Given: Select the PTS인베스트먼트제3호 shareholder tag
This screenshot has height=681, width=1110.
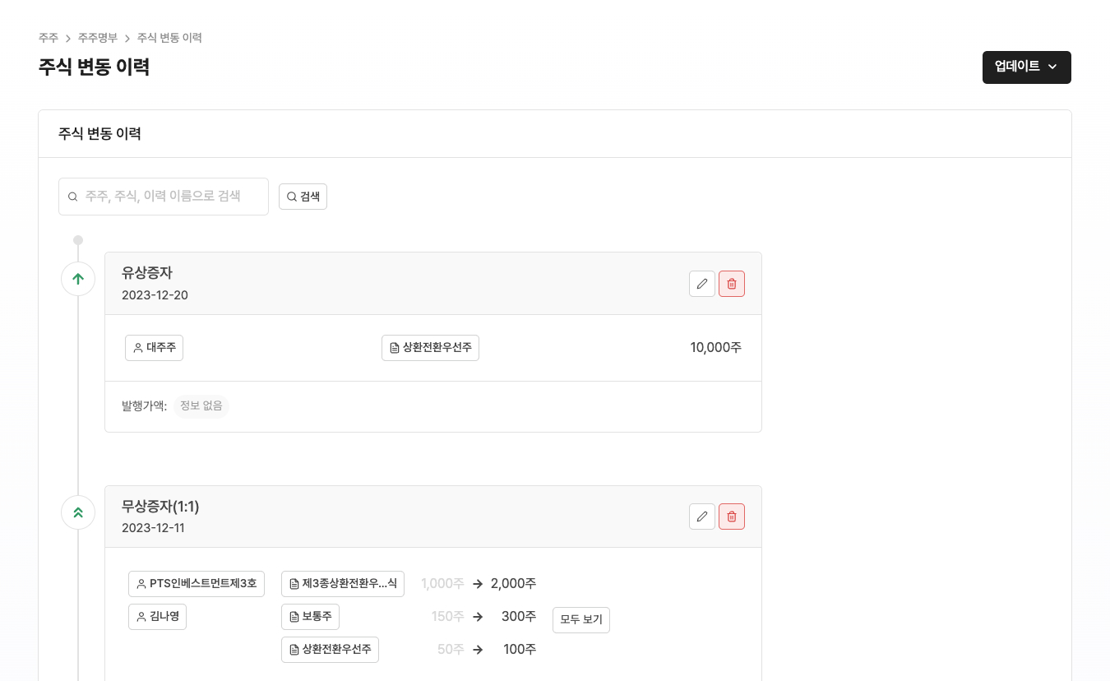Looking at the screenshot, I should pyautogui.click(x=197, y=583).
